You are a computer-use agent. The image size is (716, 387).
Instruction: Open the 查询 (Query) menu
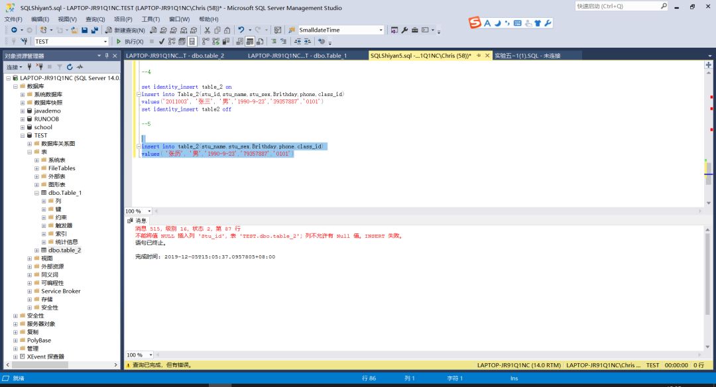coord(95,19)
